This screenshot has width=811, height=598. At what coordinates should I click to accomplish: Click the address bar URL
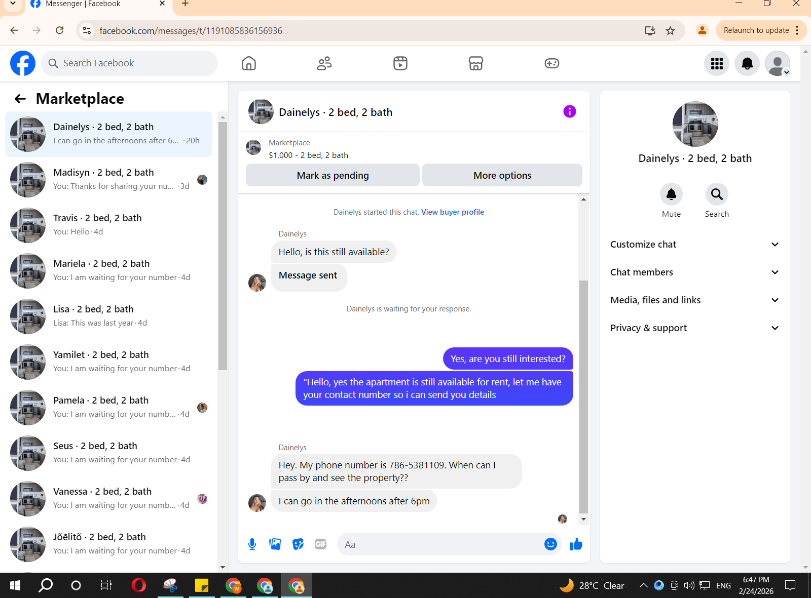point(191,31)
